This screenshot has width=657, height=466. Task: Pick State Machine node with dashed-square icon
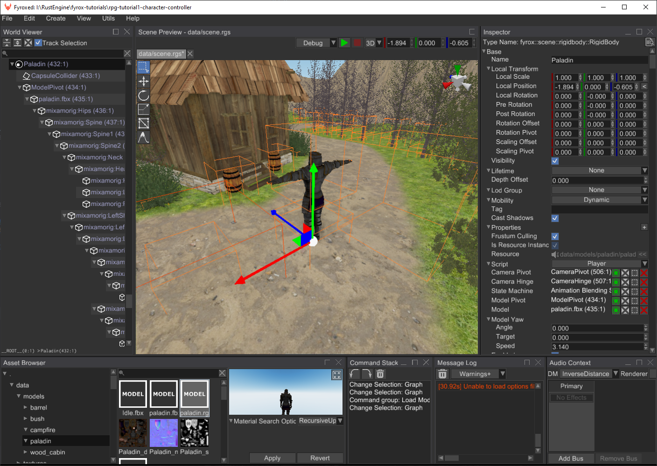(635, 292)
